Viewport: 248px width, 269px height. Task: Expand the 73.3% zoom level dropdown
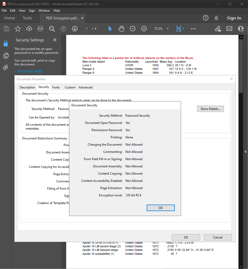pos(168,29)
